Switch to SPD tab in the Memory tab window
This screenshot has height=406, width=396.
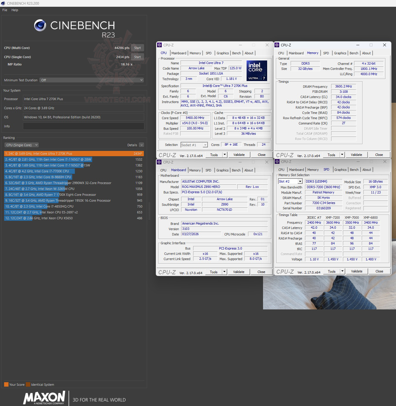[x=326, y=53]
